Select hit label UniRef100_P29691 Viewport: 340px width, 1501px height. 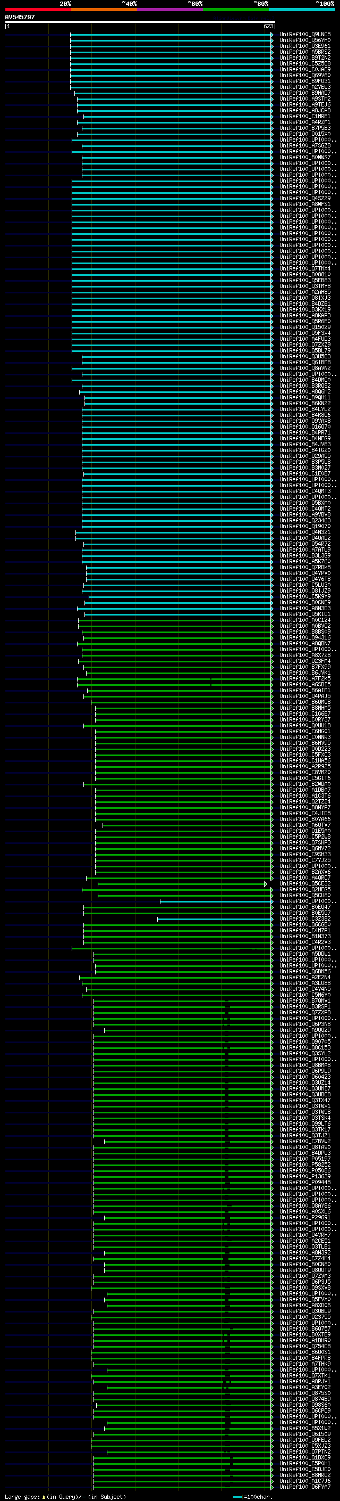[304, 1217]
